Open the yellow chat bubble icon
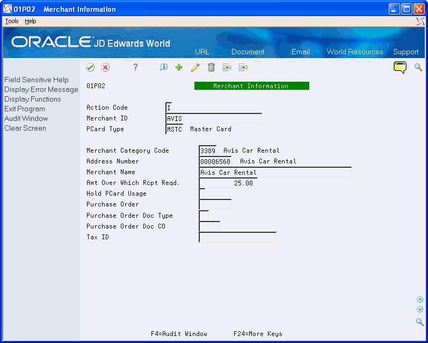The width and height of the screenshot is (428, 343). pyautogui.click(x=400, y=67)
